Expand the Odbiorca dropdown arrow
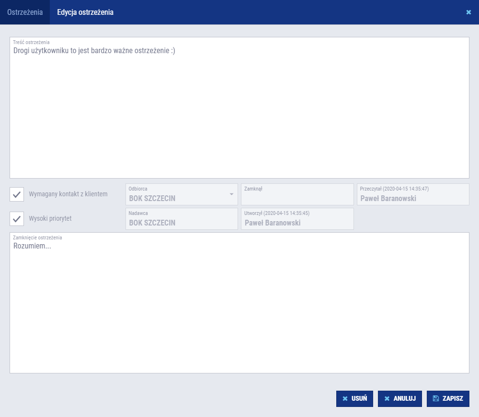The width and height of the screenshot is (479, 417). 231,194
